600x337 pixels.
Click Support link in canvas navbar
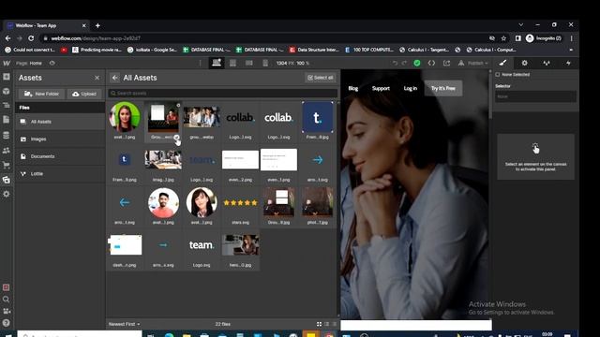pos(381,88)
